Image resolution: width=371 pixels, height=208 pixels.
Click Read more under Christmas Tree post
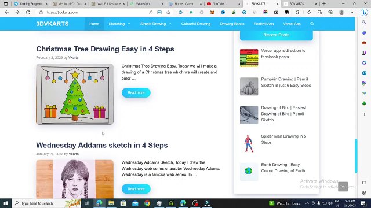tap(136, 92)
